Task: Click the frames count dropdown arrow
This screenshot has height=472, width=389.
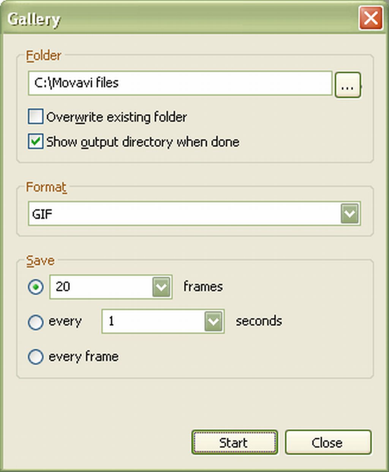Action: tap(161, 287)
